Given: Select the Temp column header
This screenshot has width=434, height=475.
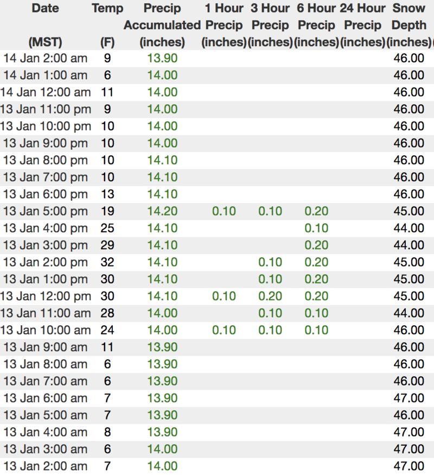Looking at the screenshot, I should tap(107, 9).
